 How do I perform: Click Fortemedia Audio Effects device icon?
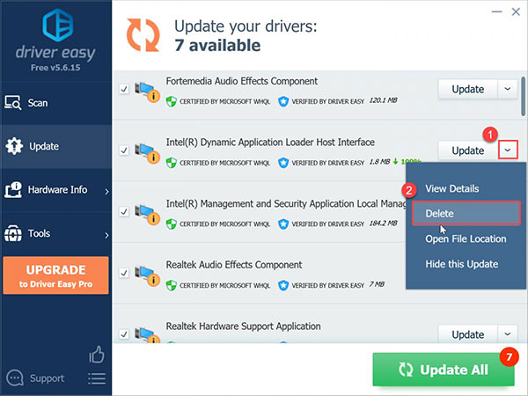tap(147, 92)
